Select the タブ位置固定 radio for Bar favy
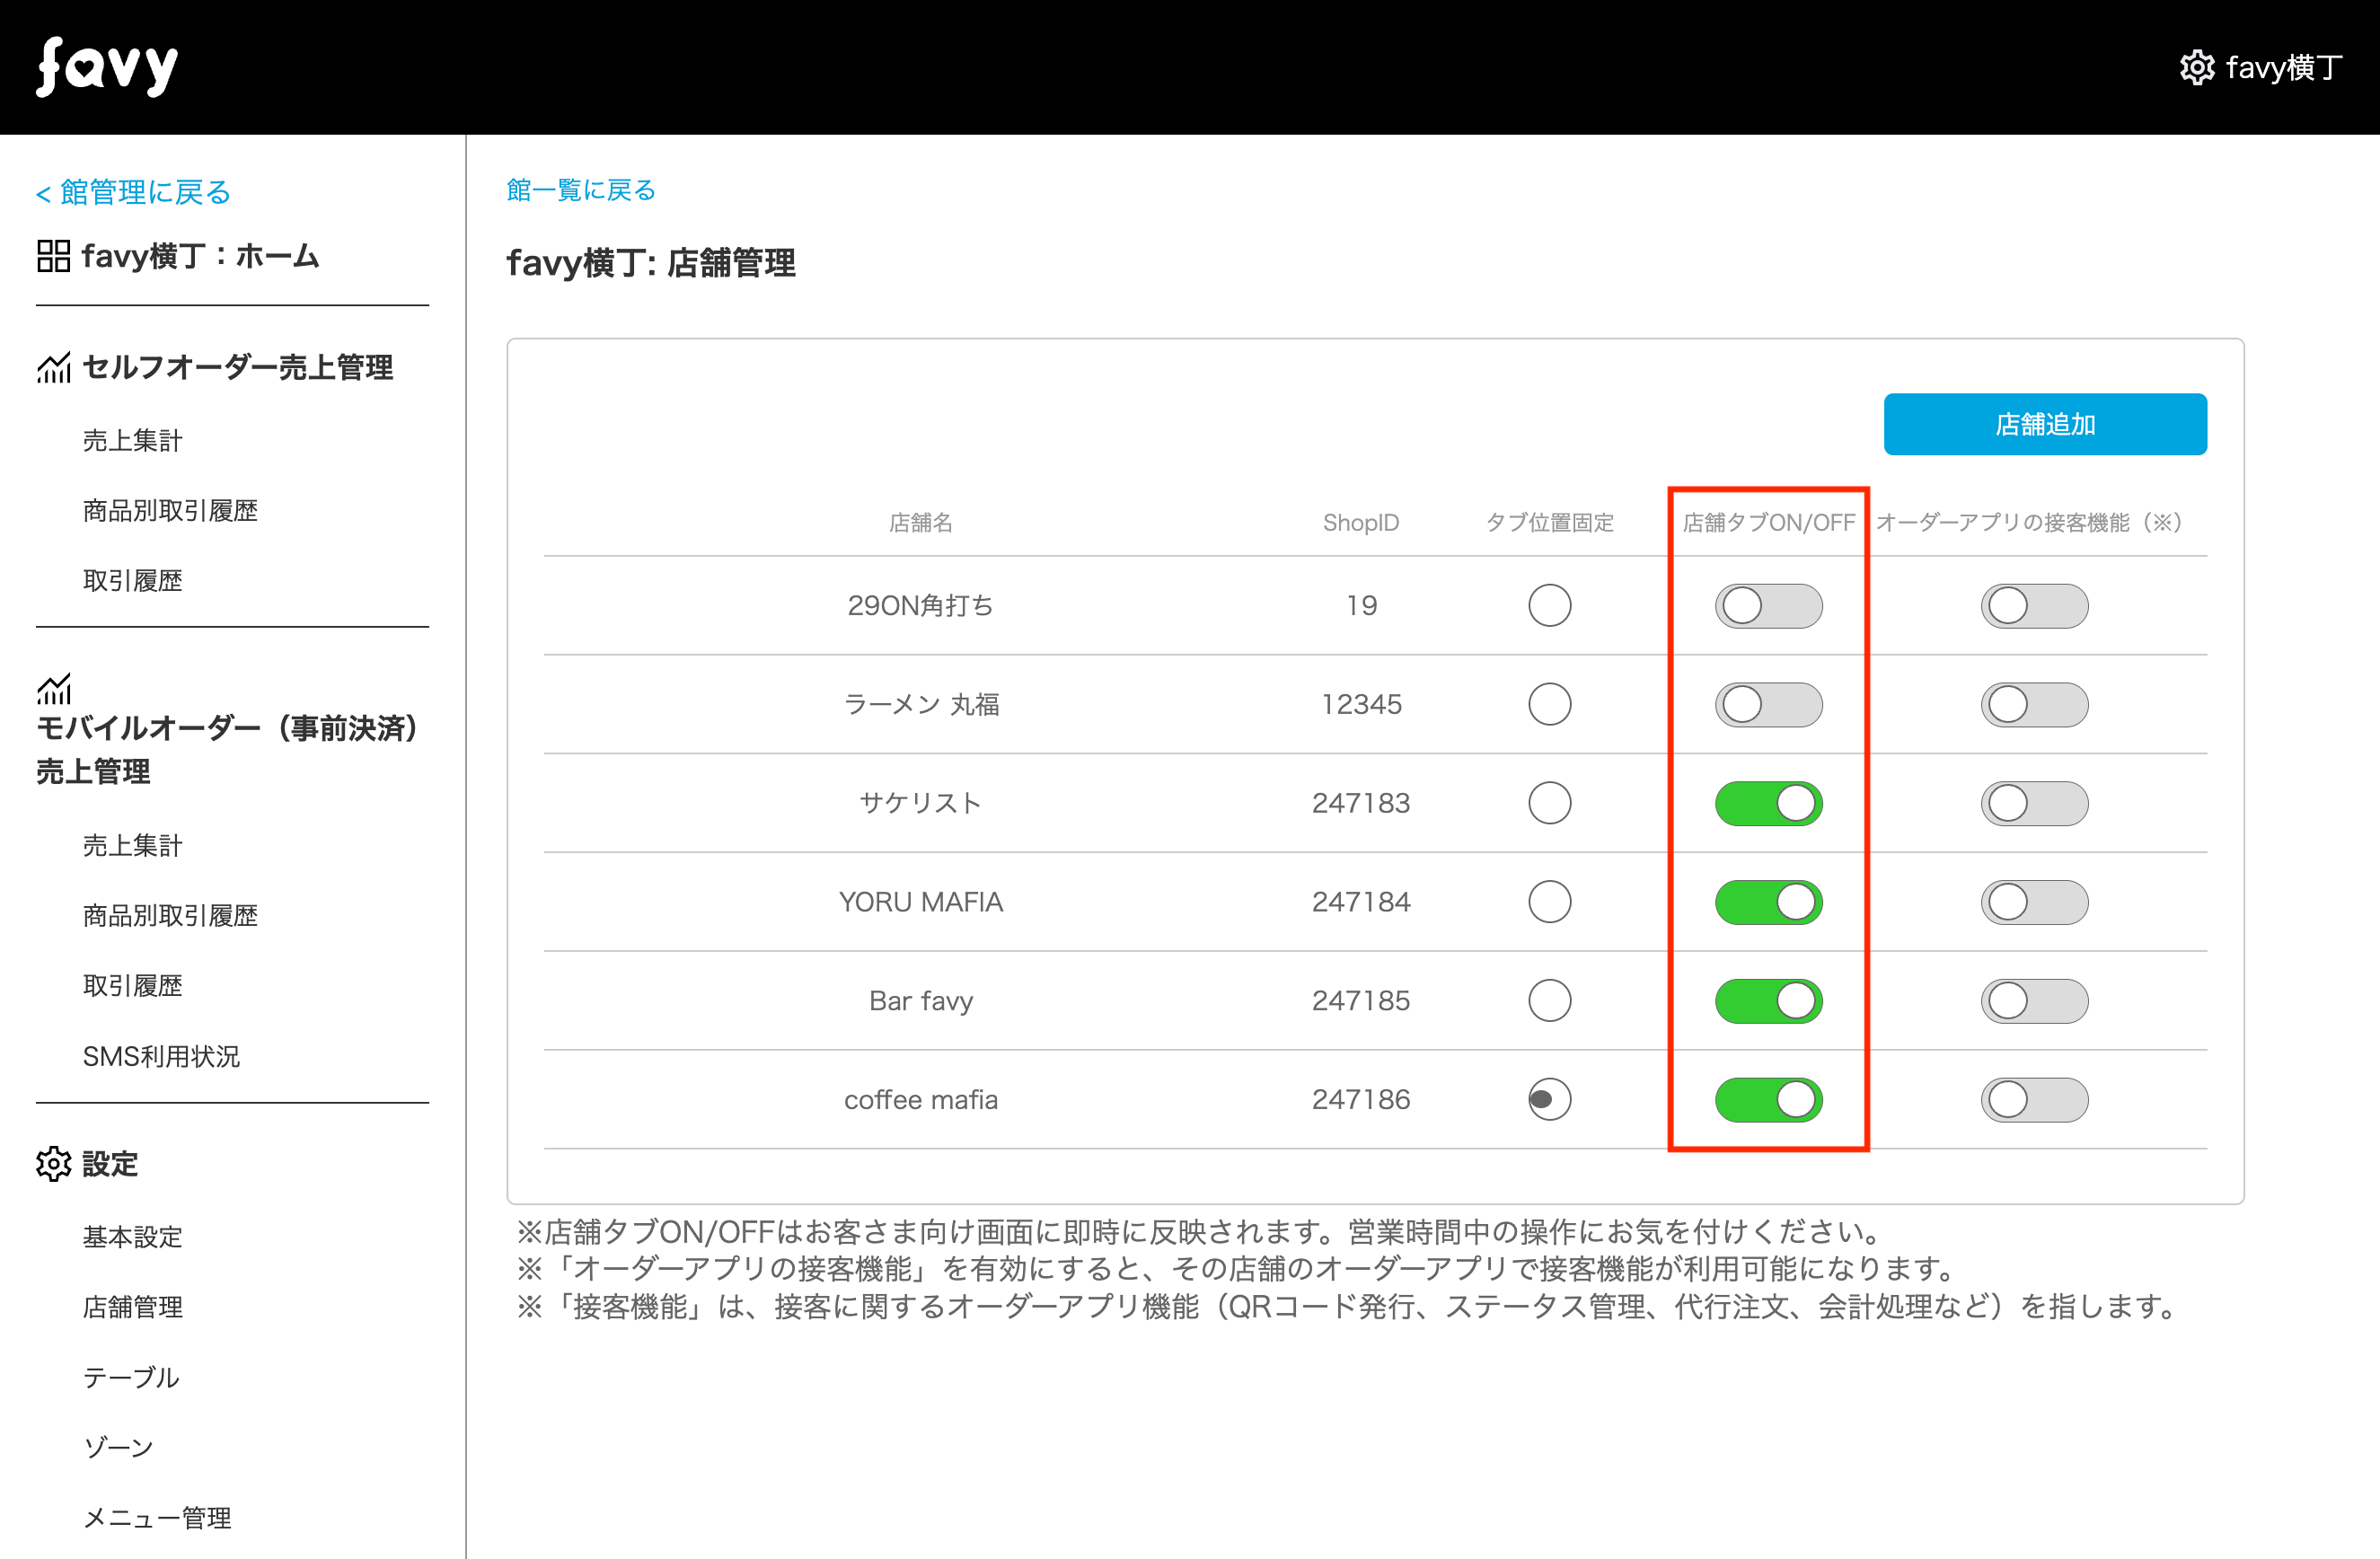This screenshot has height=1559, width=2380. [x=1549, y=1000]
